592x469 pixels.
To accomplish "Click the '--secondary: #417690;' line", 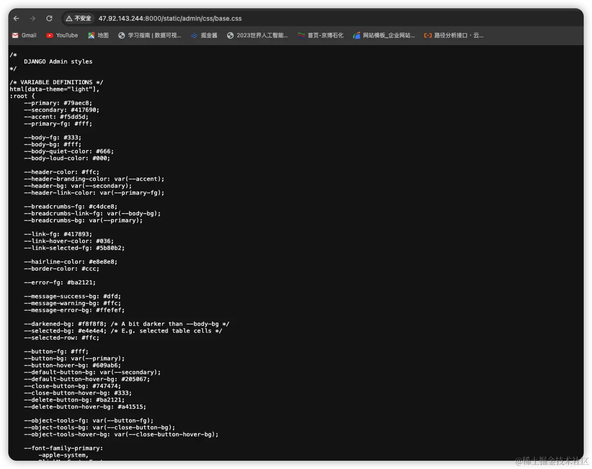I will [x=62, y=110].
